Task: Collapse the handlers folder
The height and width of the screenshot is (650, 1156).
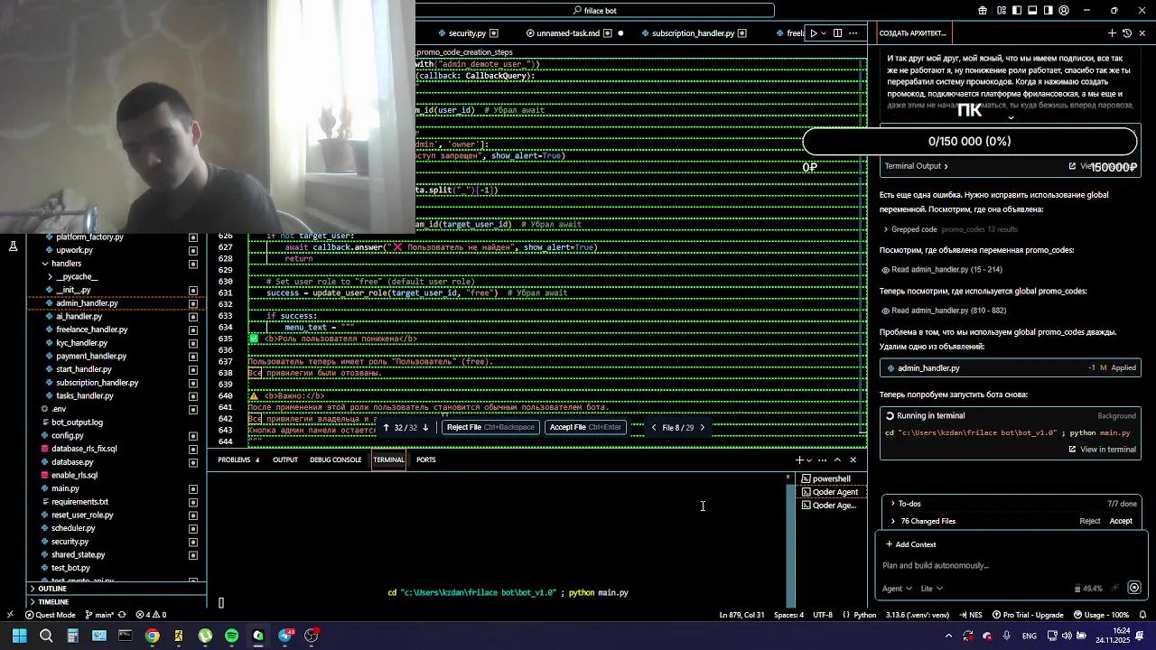Action: pos(66,264)
